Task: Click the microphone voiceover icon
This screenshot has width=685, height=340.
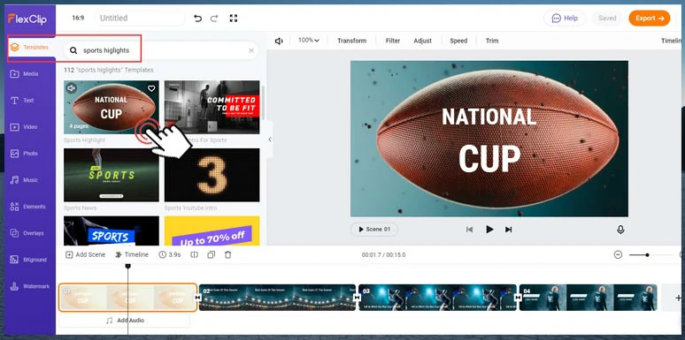Action: coord(620,230)
